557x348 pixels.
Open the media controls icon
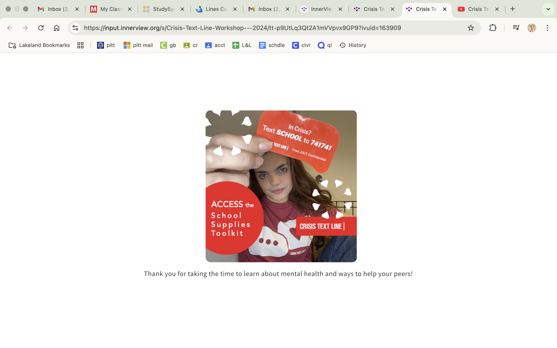(x=516, y=28)
